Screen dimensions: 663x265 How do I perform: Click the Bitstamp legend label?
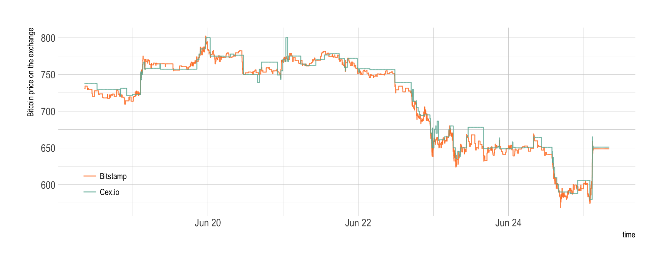click(113, 176)
